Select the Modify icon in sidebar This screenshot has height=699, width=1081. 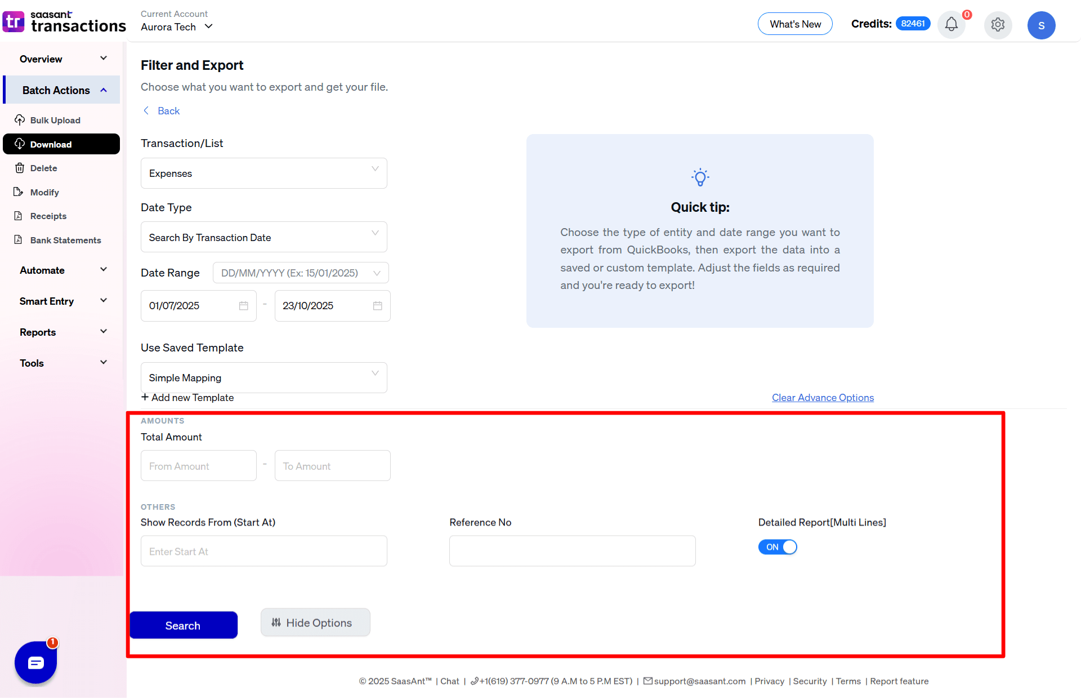click(19, 192)
